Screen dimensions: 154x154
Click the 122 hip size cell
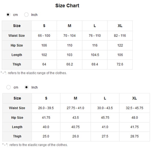coord(120,45)
